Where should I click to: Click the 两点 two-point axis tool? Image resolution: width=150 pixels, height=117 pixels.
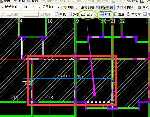pos(143,8)
